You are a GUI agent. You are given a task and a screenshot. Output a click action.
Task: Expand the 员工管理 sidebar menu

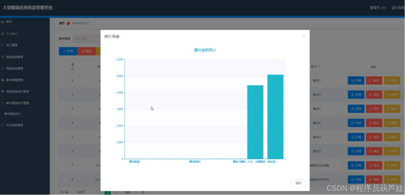(44, 45)
